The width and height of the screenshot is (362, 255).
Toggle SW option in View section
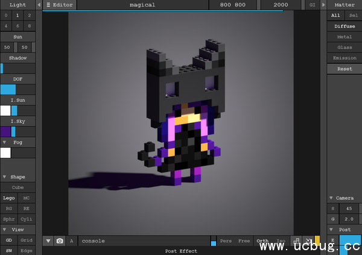9,251
